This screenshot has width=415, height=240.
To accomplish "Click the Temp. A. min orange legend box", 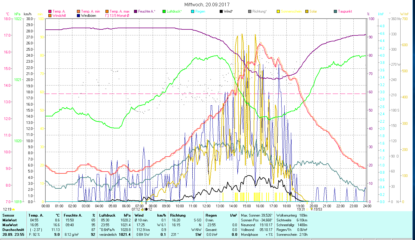I will tap(78, 12).
